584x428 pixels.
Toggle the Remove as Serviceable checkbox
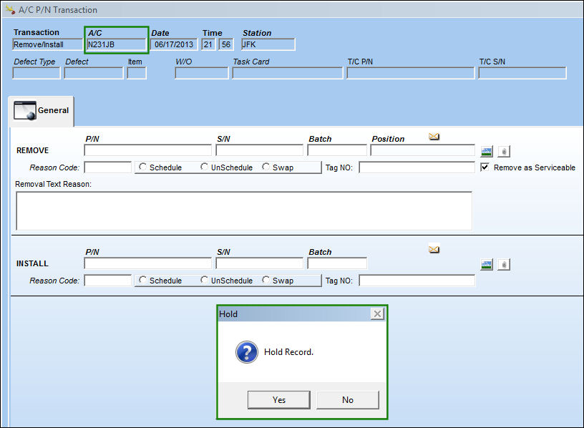[485, 167]
